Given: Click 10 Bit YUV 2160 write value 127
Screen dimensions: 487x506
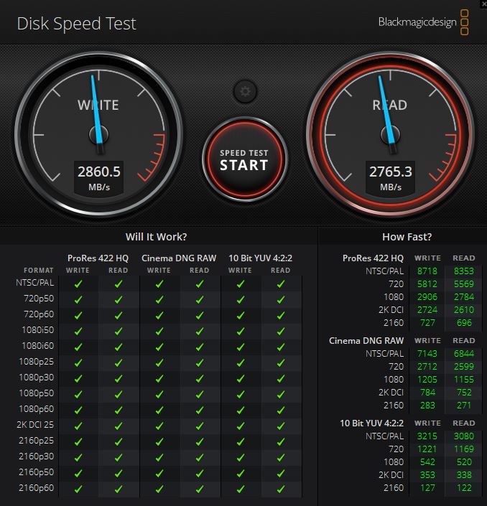Looking at the screenshot, I should [x=427, y=488].
